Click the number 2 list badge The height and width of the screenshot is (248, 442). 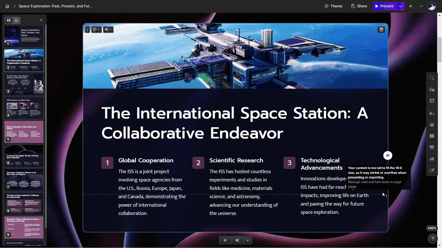click(x=198, y=163)
